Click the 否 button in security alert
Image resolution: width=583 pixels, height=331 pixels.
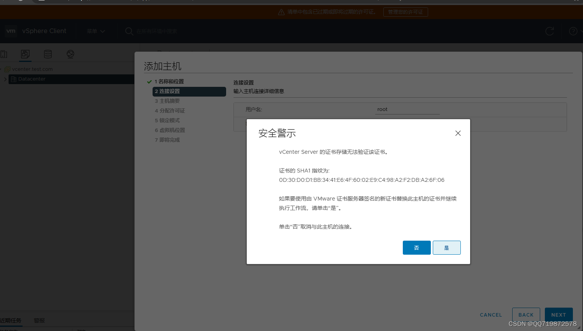416,248
